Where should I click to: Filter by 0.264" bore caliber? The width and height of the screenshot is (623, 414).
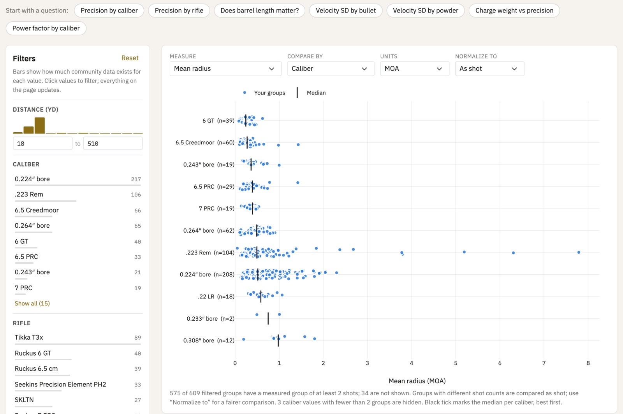(x=78, y=226)
